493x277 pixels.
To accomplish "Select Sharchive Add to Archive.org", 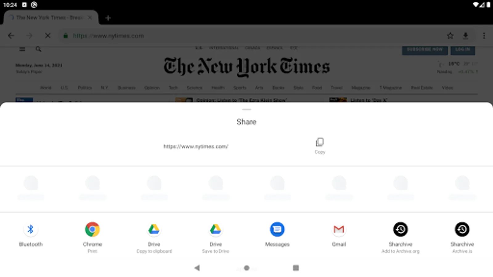I will [401, 237].
